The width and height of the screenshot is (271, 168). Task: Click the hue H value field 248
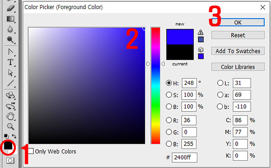189,83
